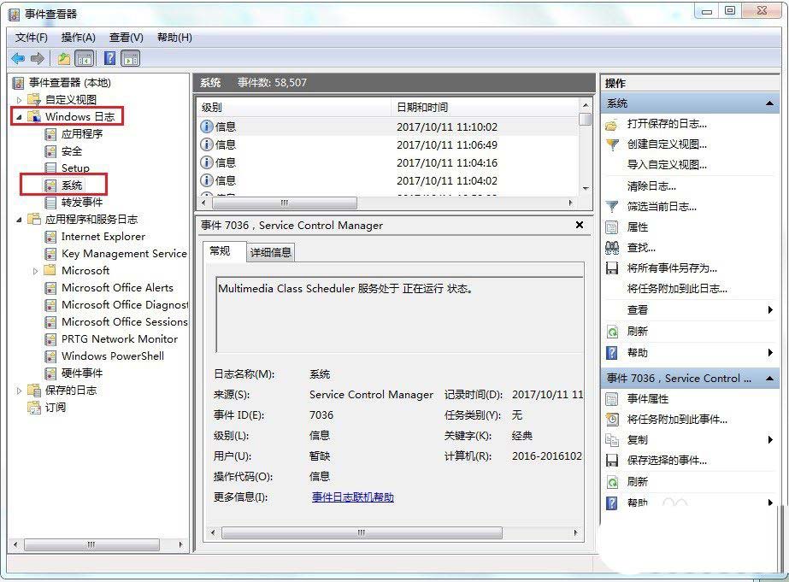The width and height of the screenshot is (789, 582).
Task: Collapse the Windows 日志 tree node
Action: tap(20, 117)
